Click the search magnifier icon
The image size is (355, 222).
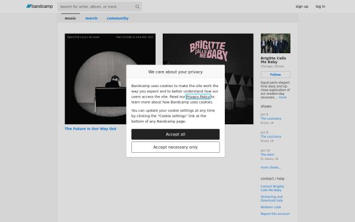click(137, 7)
